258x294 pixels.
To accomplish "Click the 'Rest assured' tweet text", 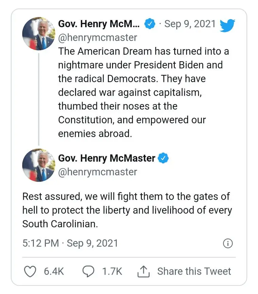I will tap(126, 210).
